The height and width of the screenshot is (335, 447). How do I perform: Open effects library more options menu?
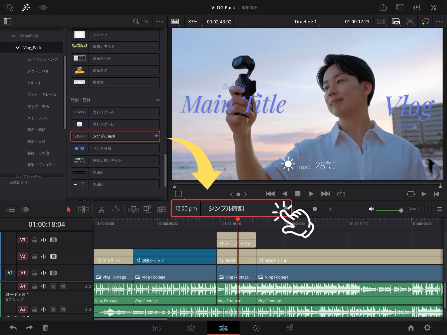(160, 21)
